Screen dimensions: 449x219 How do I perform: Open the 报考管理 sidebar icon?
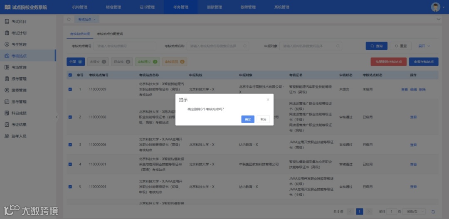pos(7,79)
